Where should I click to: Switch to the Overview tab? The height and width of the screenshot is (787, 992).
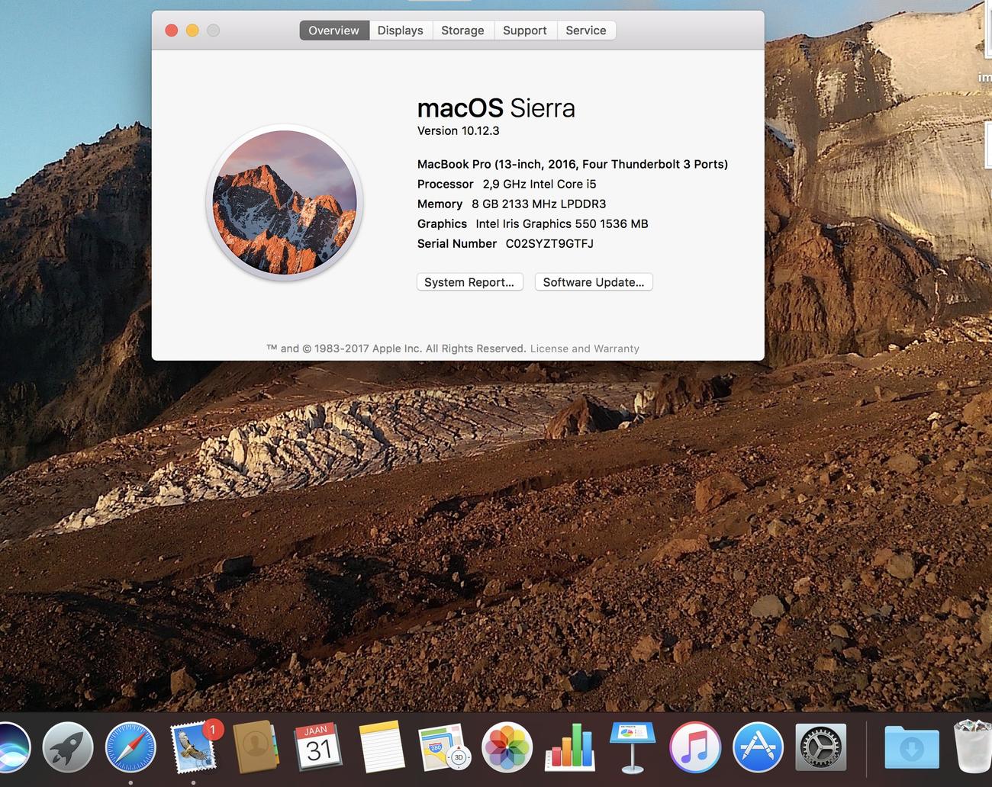point(333,31)
